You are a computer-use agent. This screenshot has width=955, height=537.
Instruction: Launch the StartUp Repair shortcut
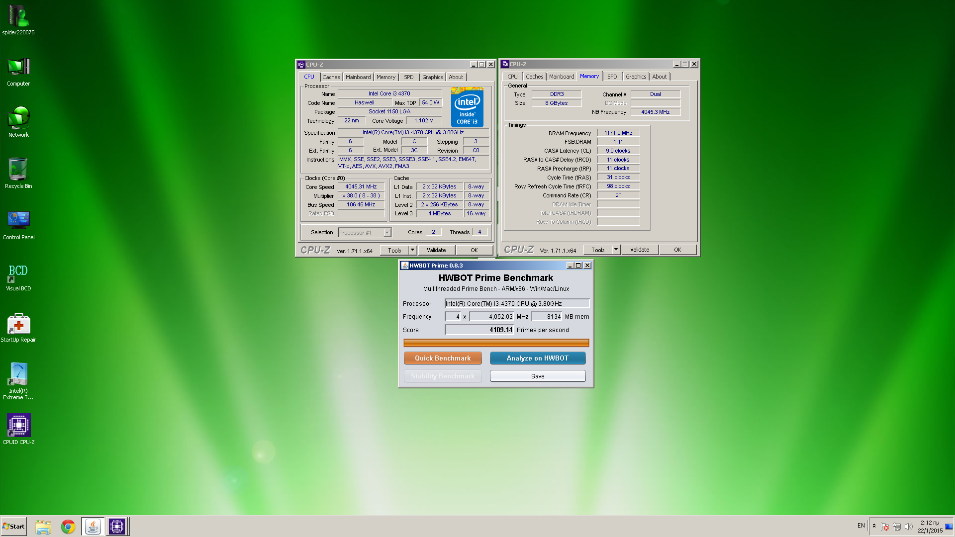[18, 328]
